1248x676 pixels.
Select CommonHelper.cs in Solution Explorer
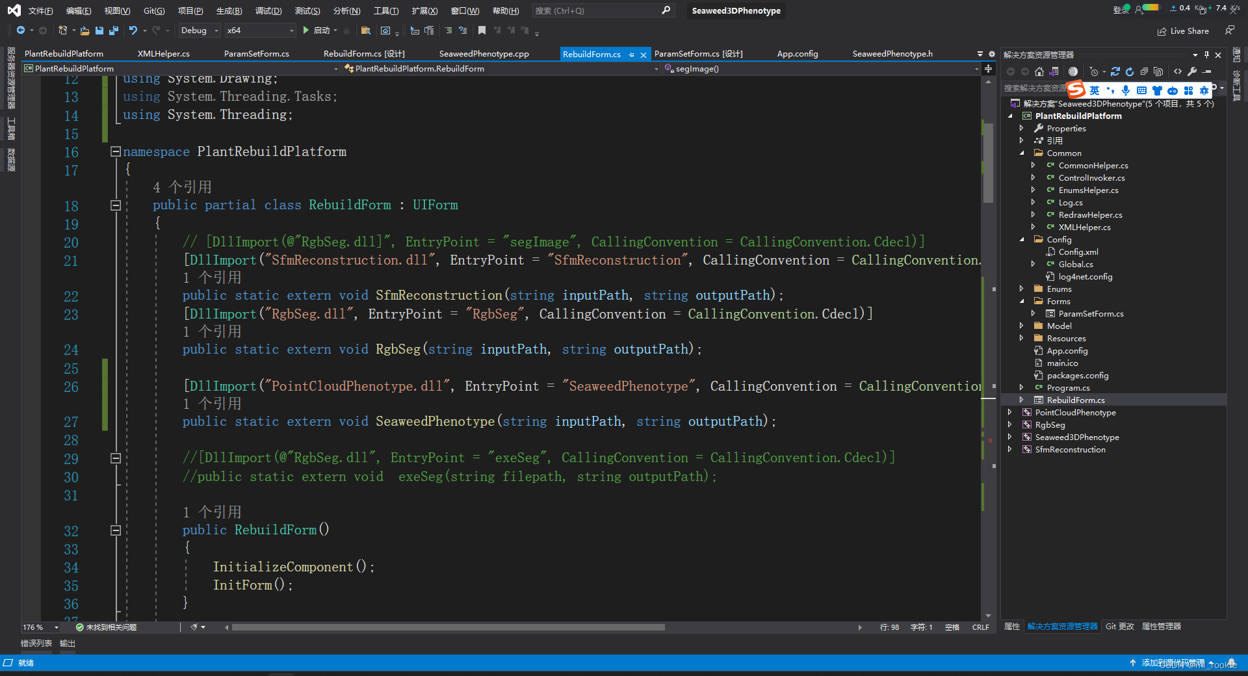click(x=1093, y=166)
